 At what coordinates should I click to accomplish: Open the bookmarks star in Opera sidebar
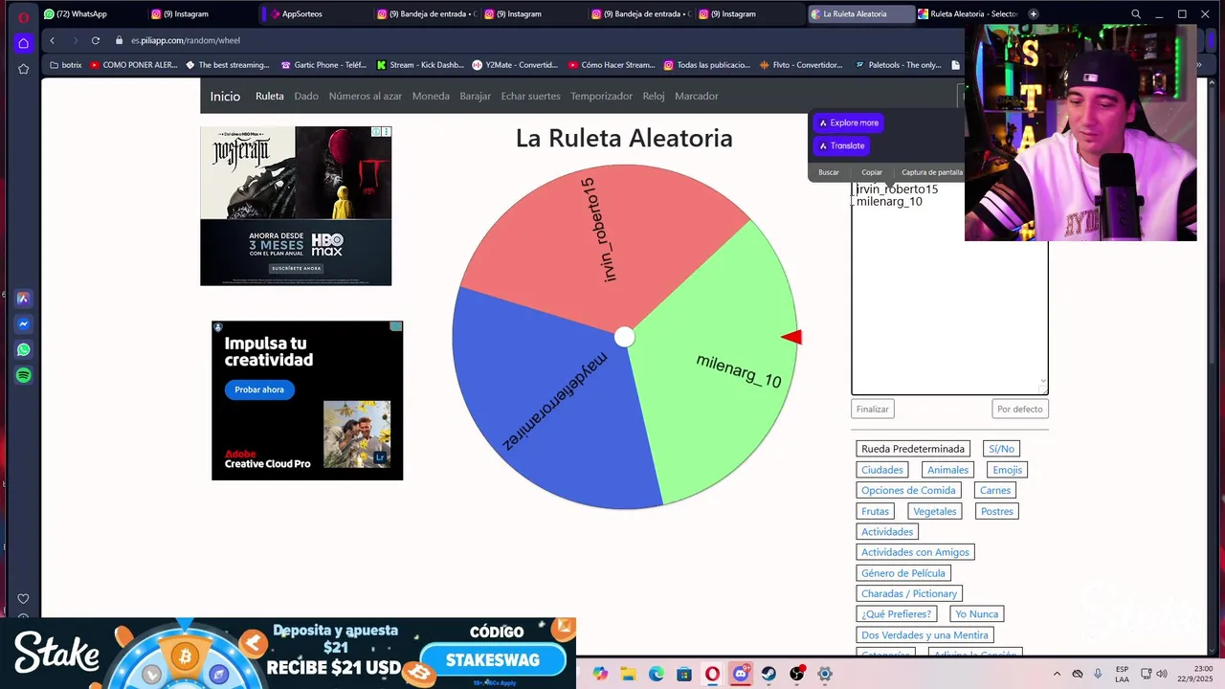coord(23,69)
